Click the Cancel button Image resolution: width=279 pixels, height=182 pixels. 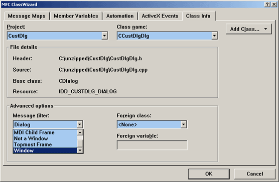254,174
